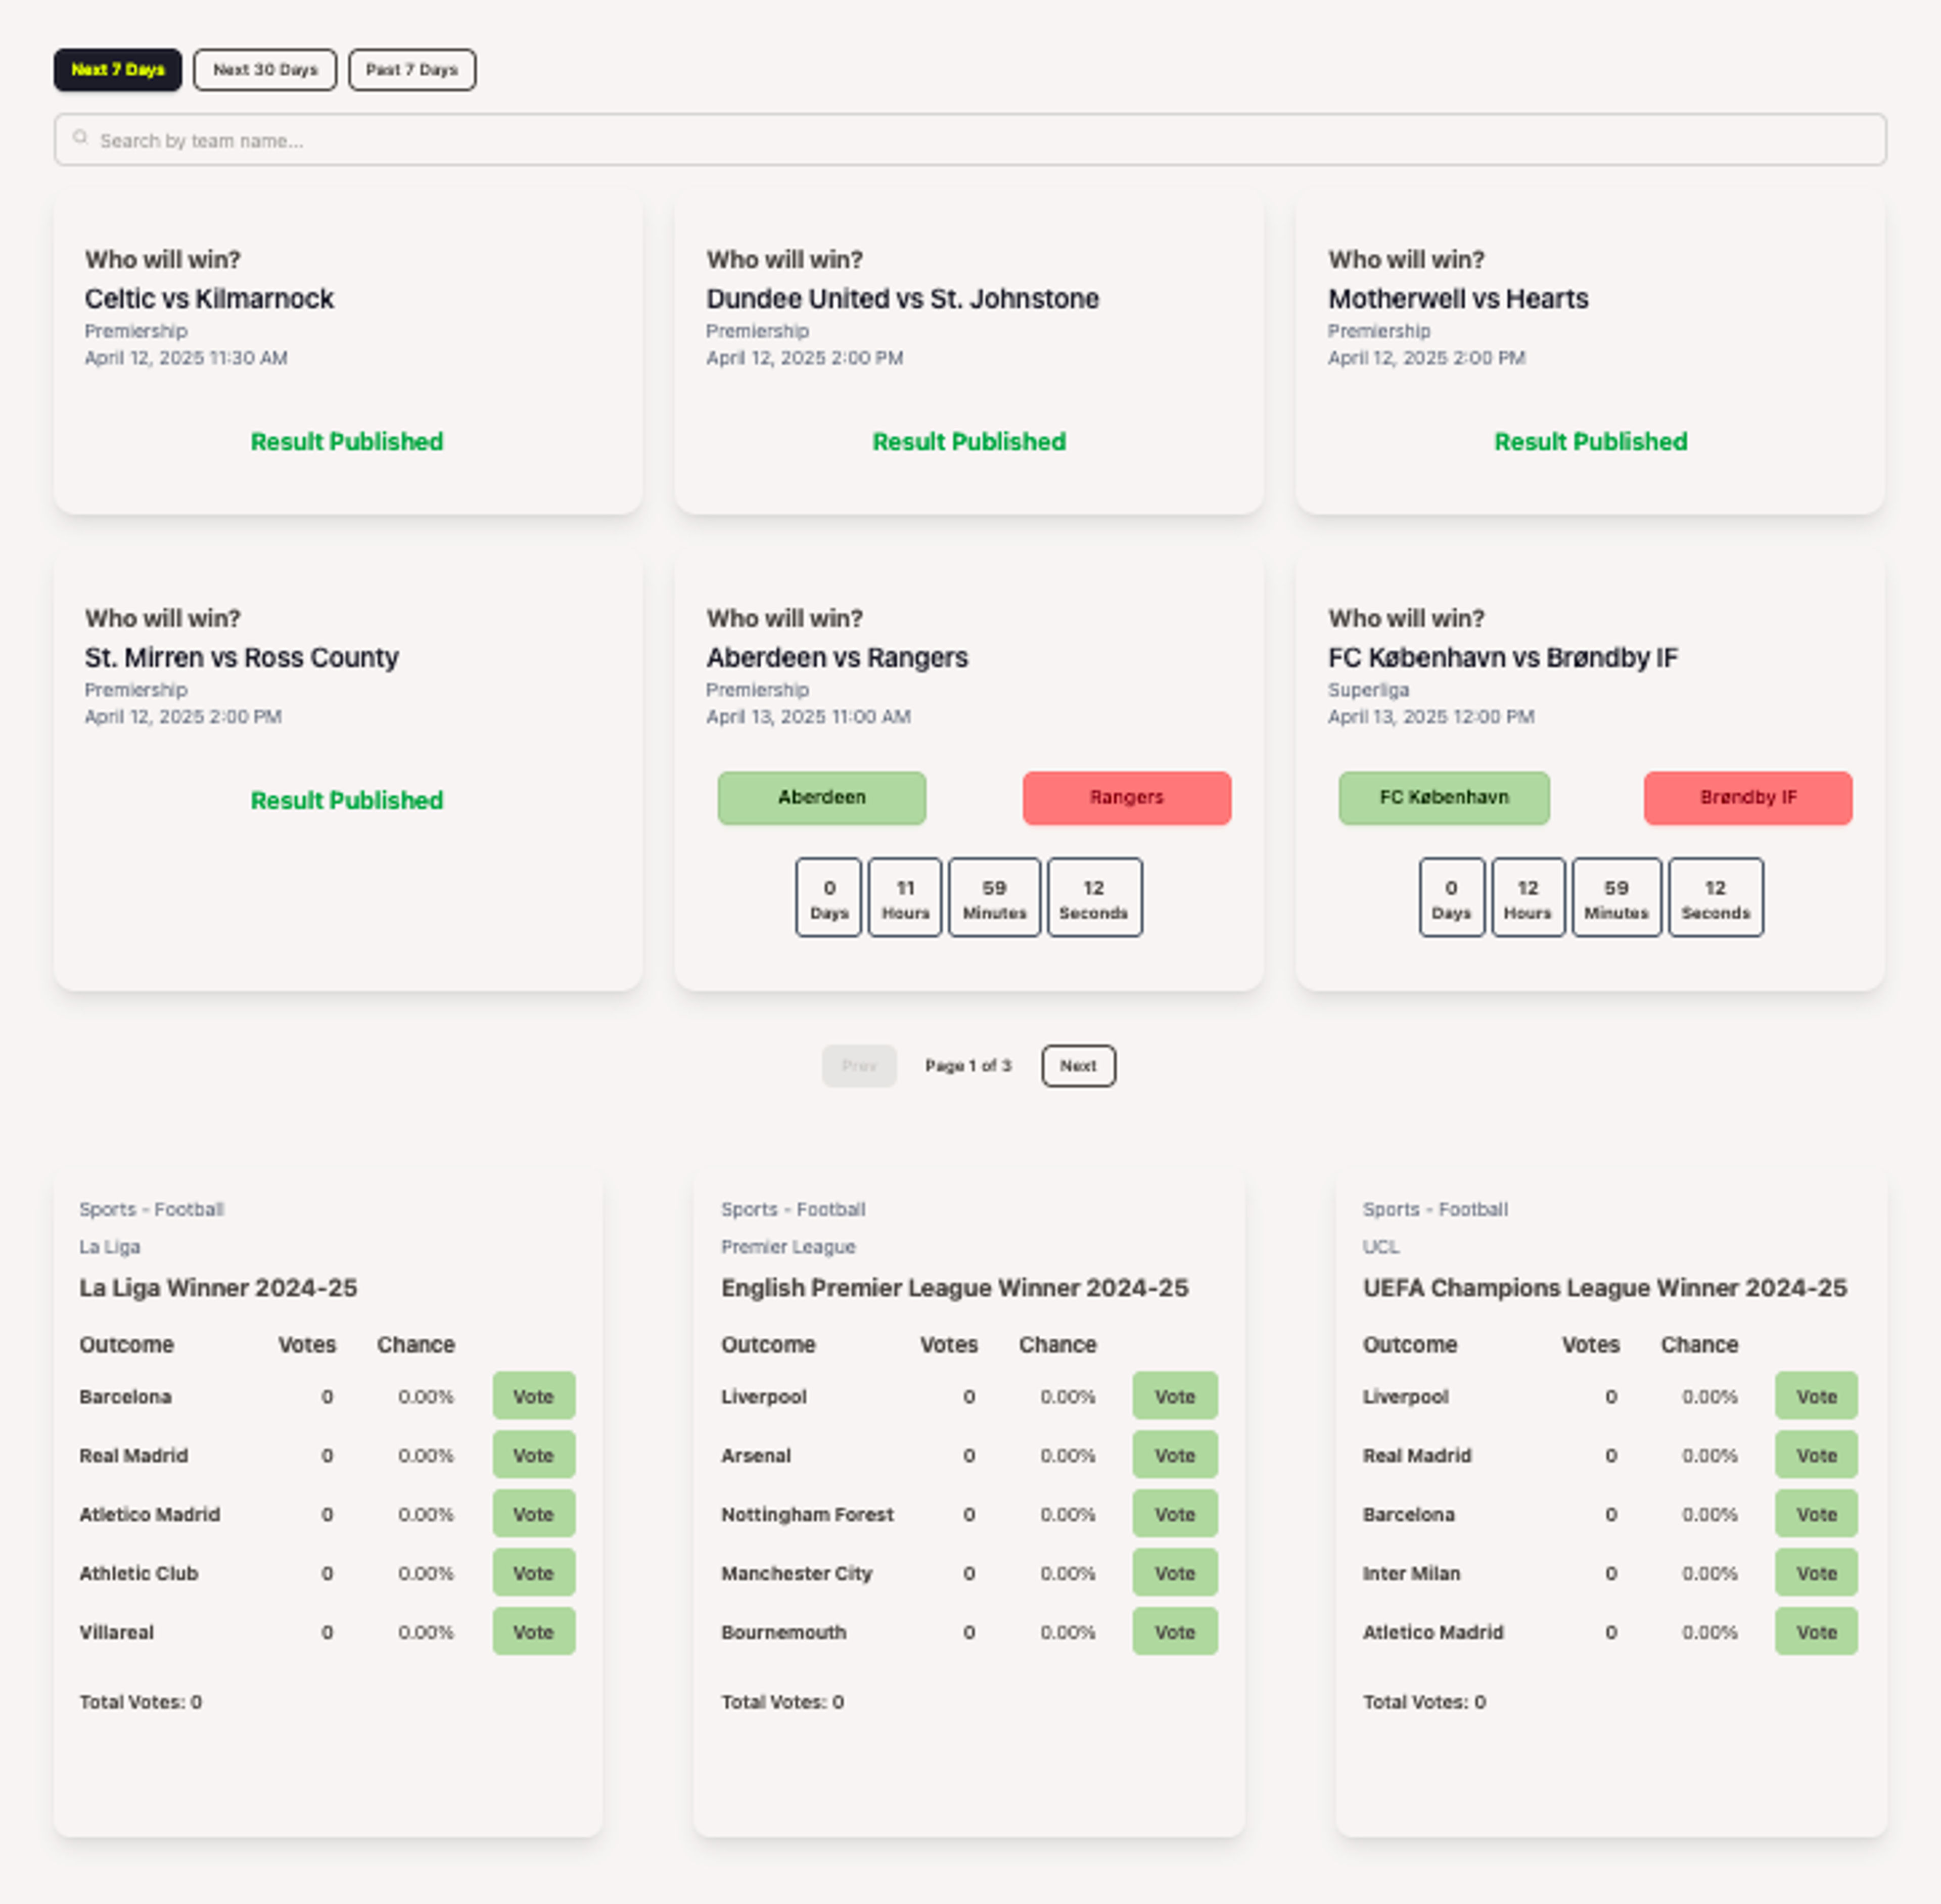Click FC København vs Brøndby IF title
The image size is (1941, 1904).
[x=1503, y=658]
